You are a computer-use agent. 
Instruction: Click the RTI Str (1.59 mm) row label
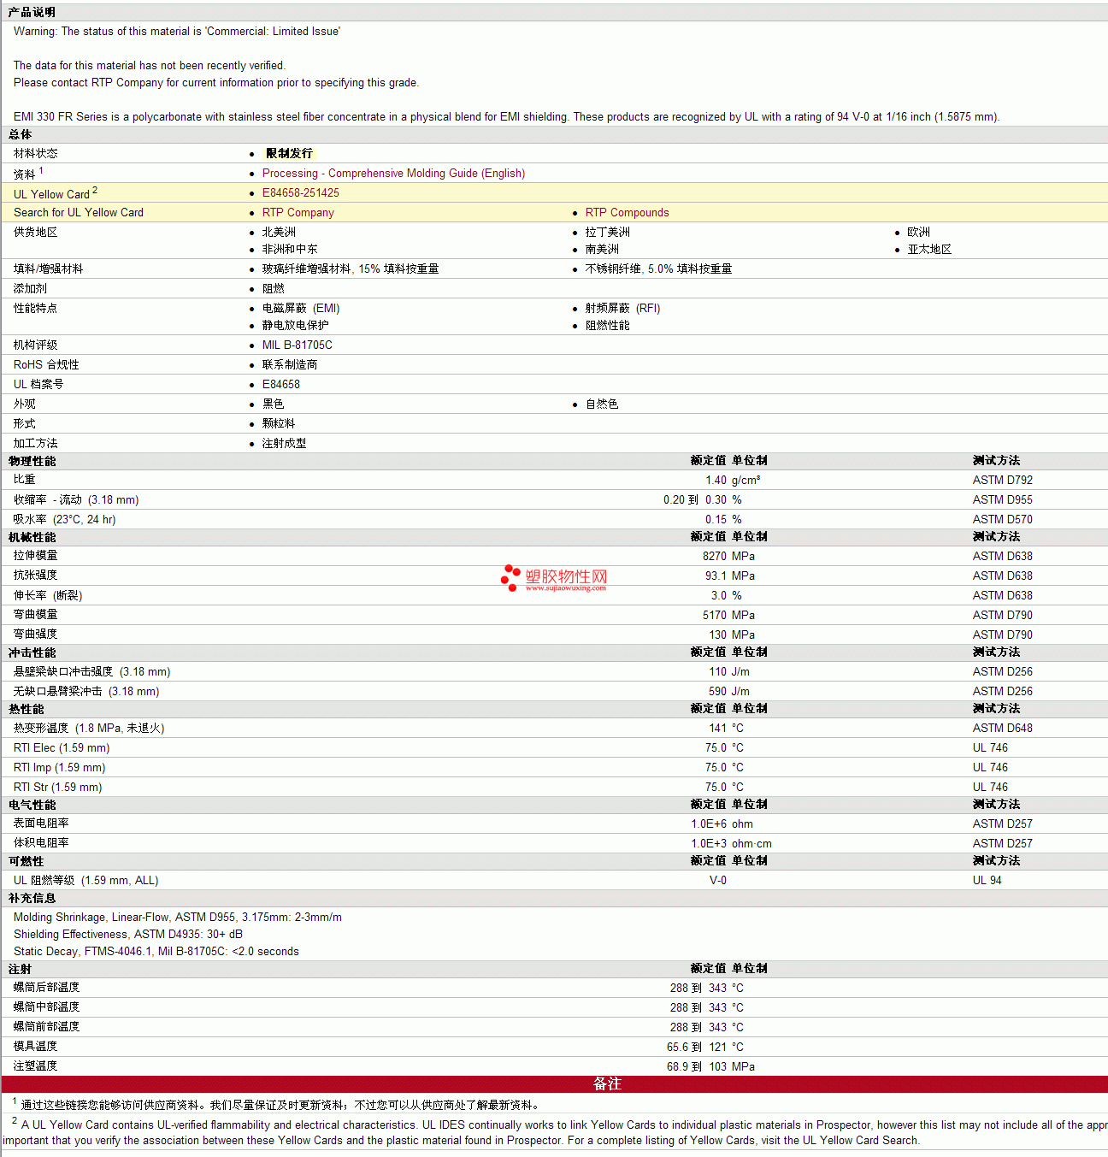coord(58,787)
